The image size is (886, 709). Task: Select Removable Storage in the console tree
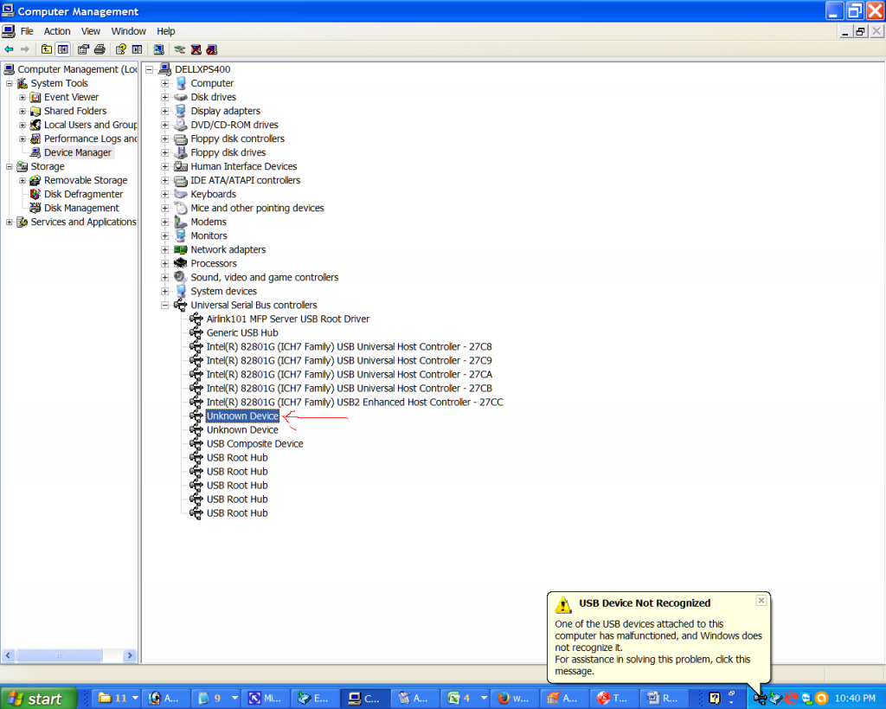(86, 180)
